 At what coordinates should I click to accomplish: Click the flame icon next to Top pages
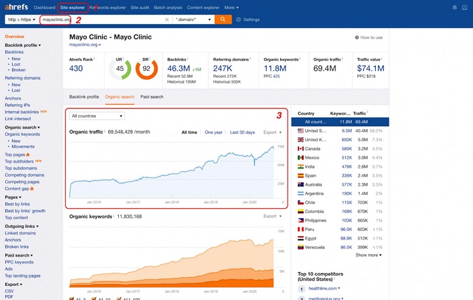[28, 154]
